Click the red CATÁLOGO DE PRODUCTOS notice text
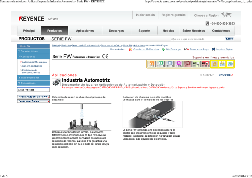 tap(143, 88)
